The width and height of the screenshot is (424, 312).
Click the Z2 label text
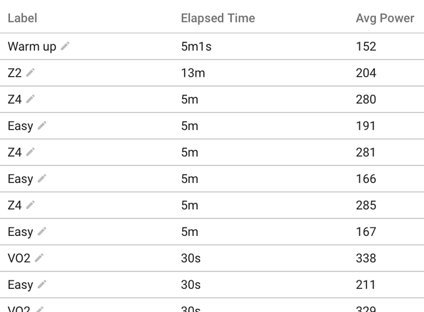click(14, 73)
